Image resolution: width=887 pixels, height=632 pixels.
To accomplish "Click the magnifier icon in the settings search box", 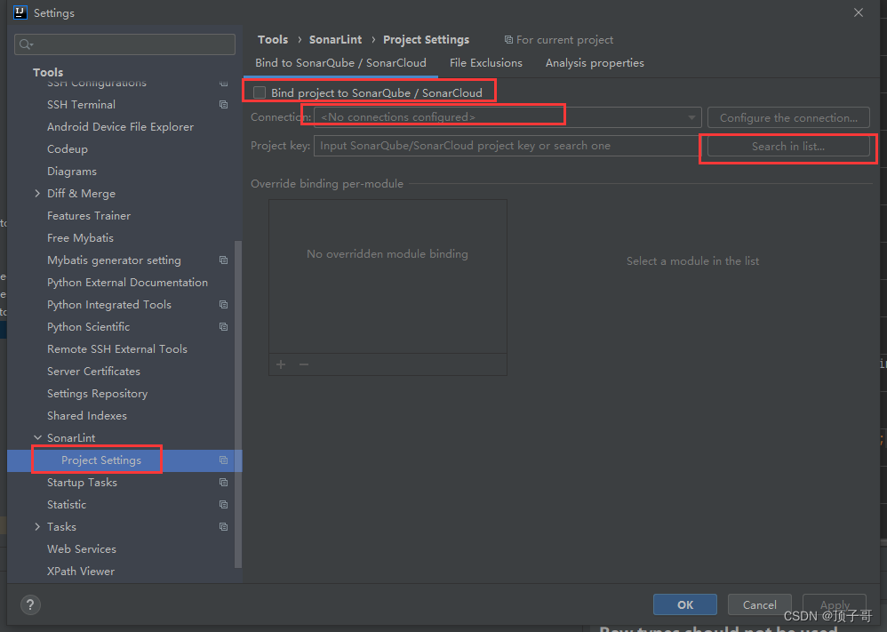I will [x=26, y=44].
